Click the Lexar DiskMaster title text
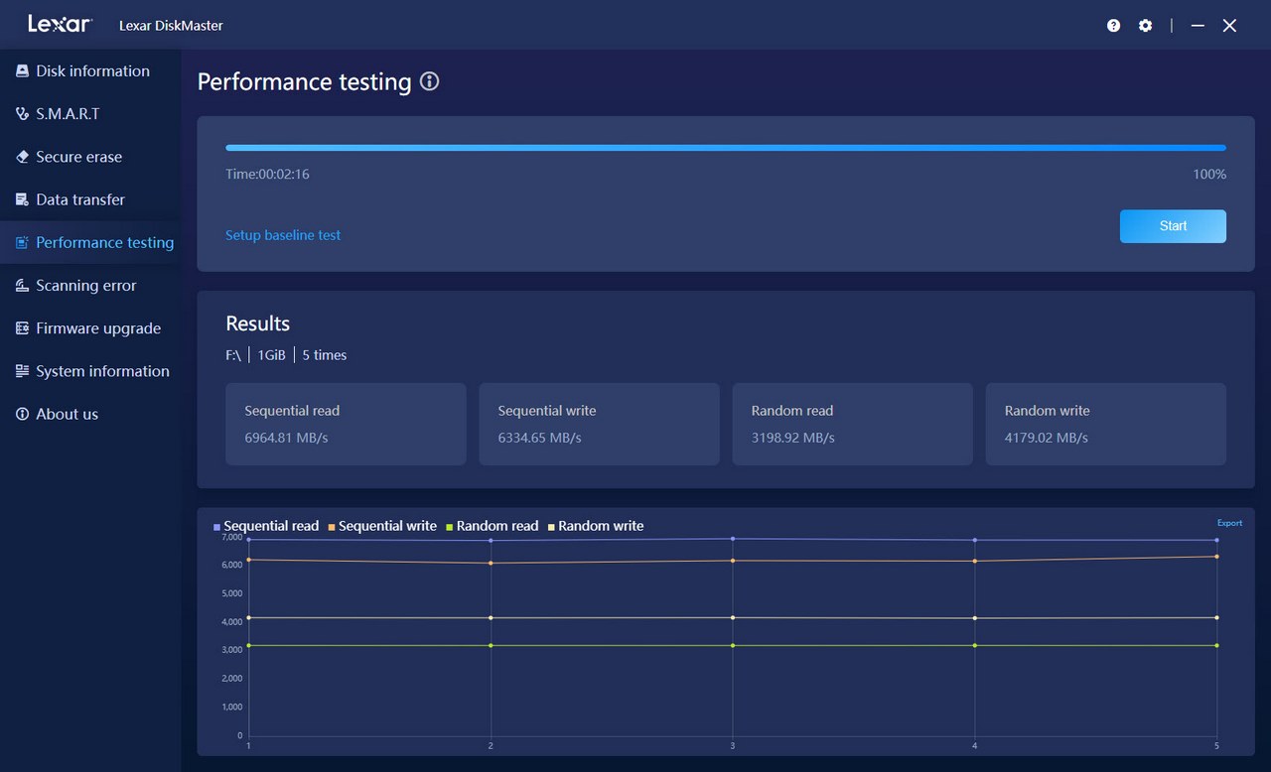The height and width of the screenshot is (772, 1271). [x=171, y=26]
